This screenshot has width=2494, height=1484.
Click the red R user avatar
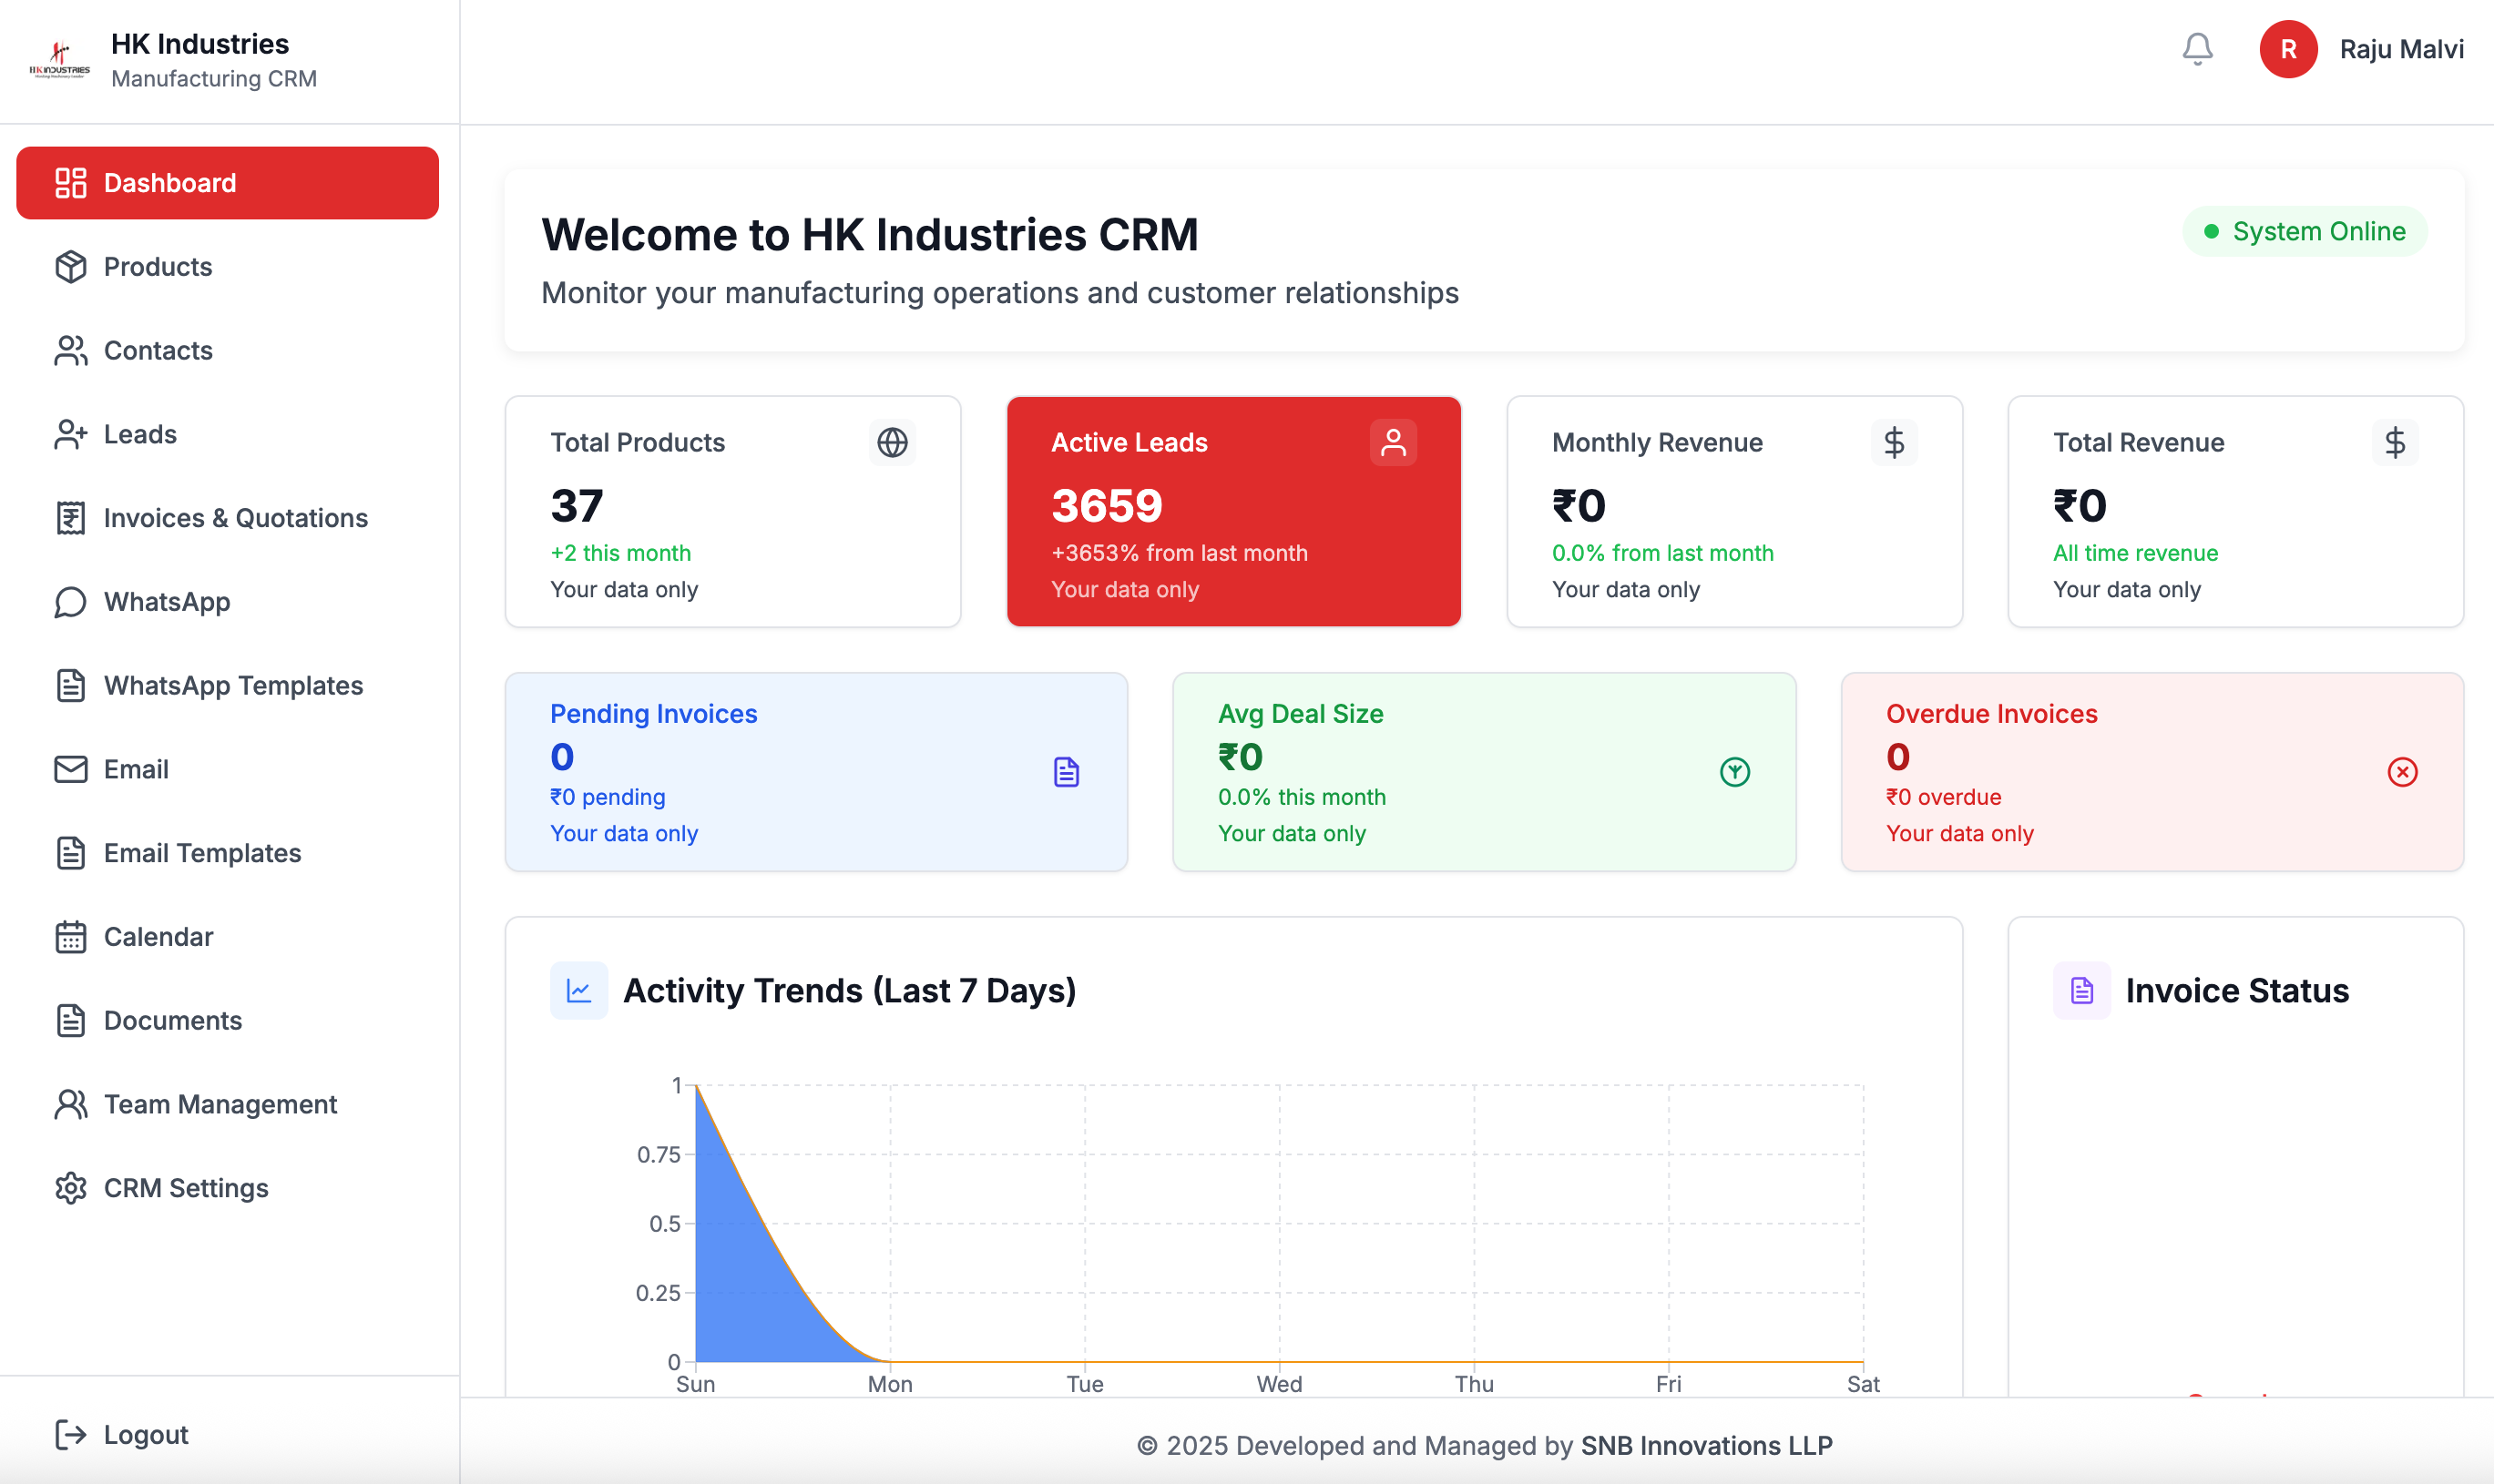[x=2288, y=49]
